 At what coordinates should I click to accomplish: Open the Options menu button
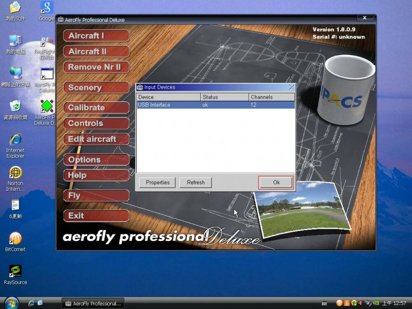click(x=96, y=160)
